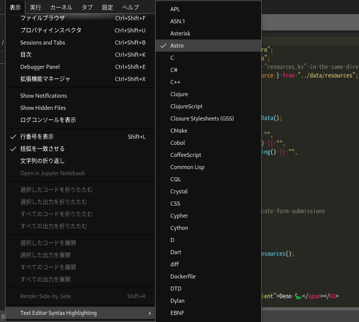This screenshot has height=322, width=359.
Task: Click Show Hidden Files
Action: tap(43, 108)
